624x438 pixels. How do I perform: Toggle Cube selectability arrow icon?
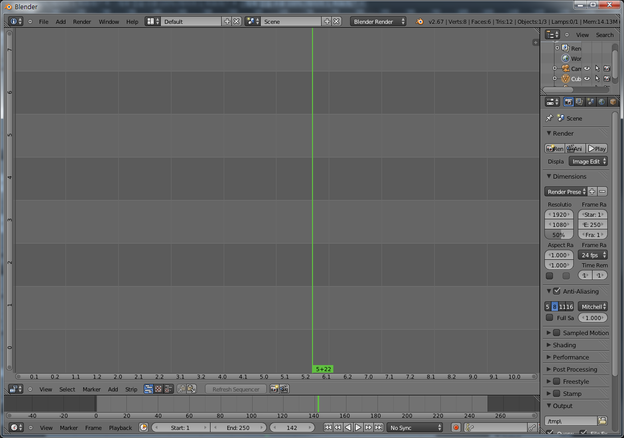[x=597, y=78]
